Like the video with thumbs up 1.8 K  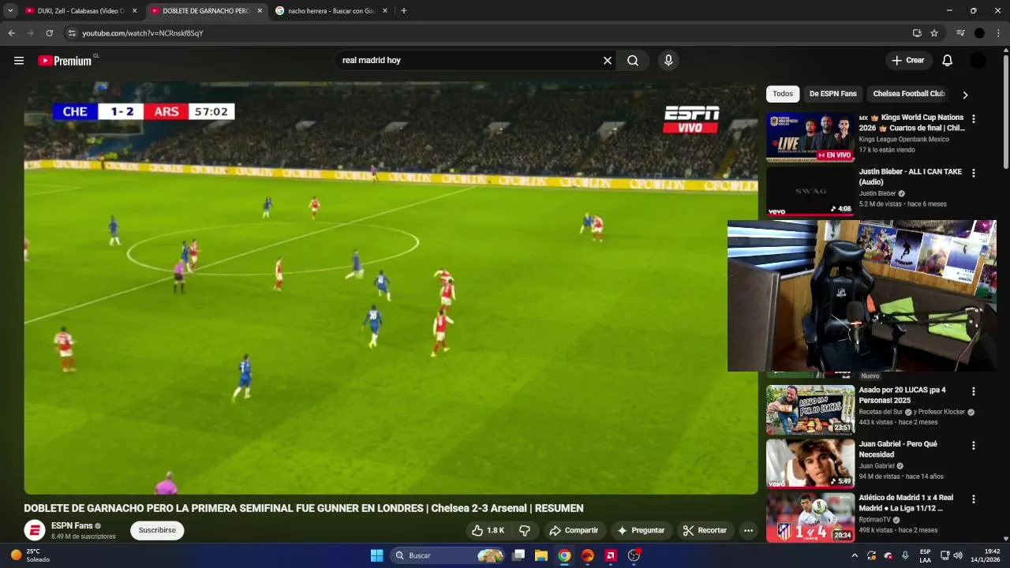click(x=488, y=530)
